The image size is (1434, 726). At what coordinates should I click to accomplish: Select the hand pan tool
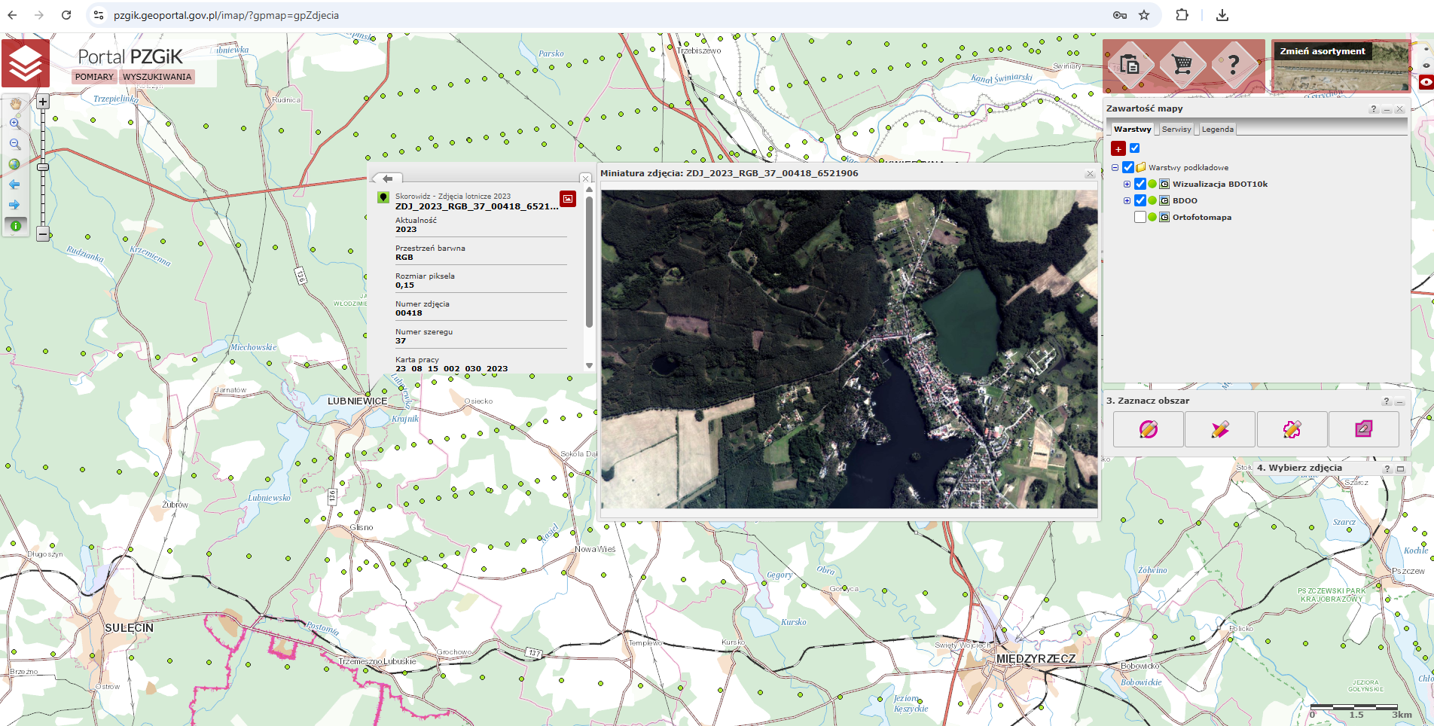point(15,103)
